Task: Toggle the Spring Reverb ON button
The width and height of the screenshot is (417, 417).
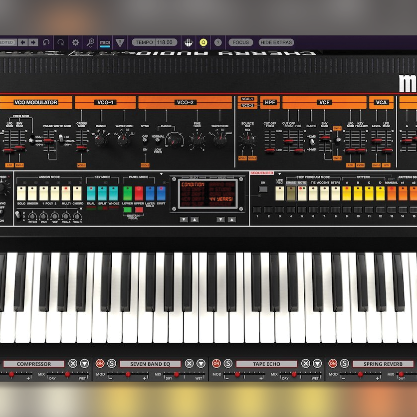Action: click(333, 363)
